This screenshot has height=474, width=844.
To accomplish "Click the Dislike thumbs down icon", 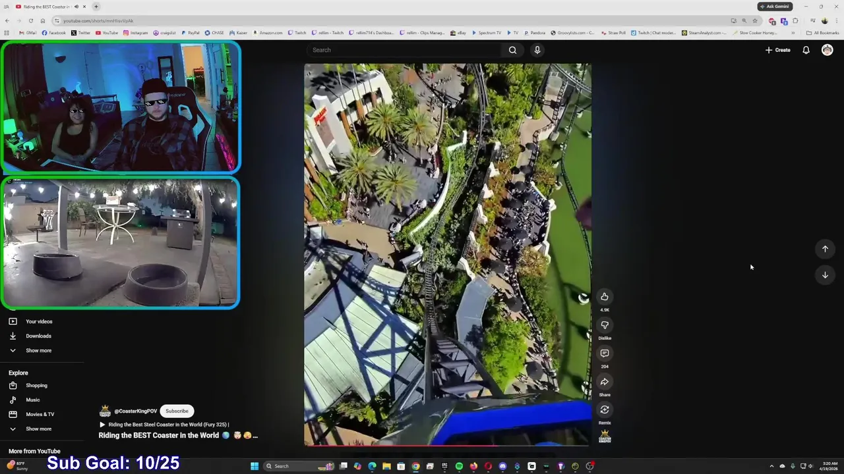I will [x=605, y=325].
